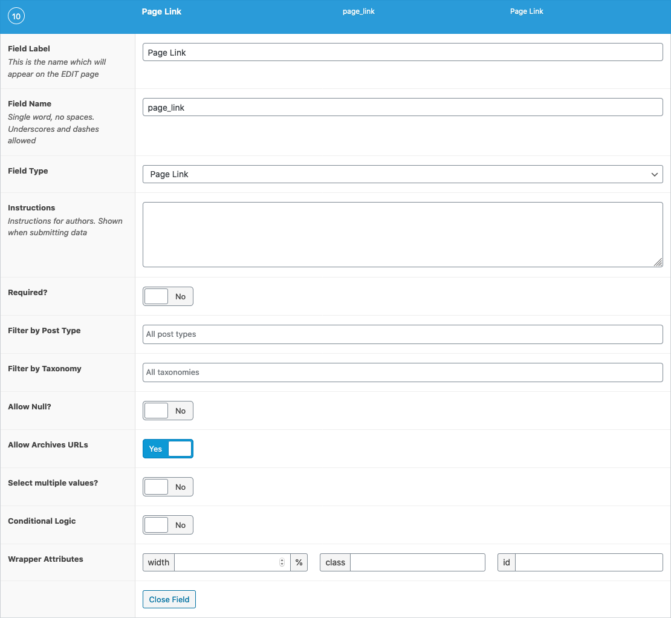Turn on Select multiple values toggle
This screenshot has height=618, width=671.
click(x=167, y=487)
